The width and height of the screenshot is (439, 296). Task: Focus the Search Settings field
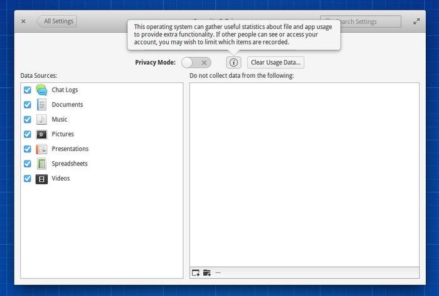(x=361, y=21)
